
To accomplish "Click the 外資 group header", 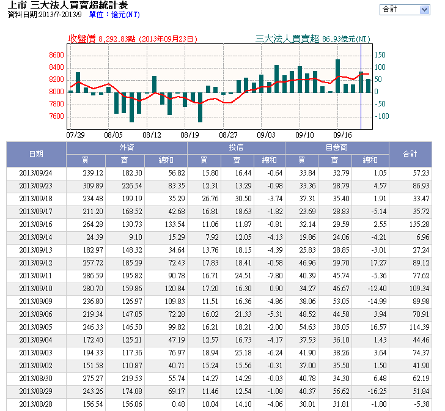I will [x=127, y=147].
